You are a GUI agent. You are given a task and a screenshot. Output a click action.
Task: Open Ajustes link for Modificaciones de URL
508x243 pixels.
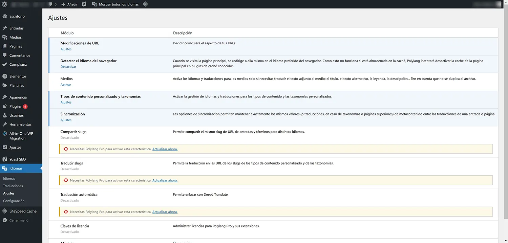pos(66,49)
